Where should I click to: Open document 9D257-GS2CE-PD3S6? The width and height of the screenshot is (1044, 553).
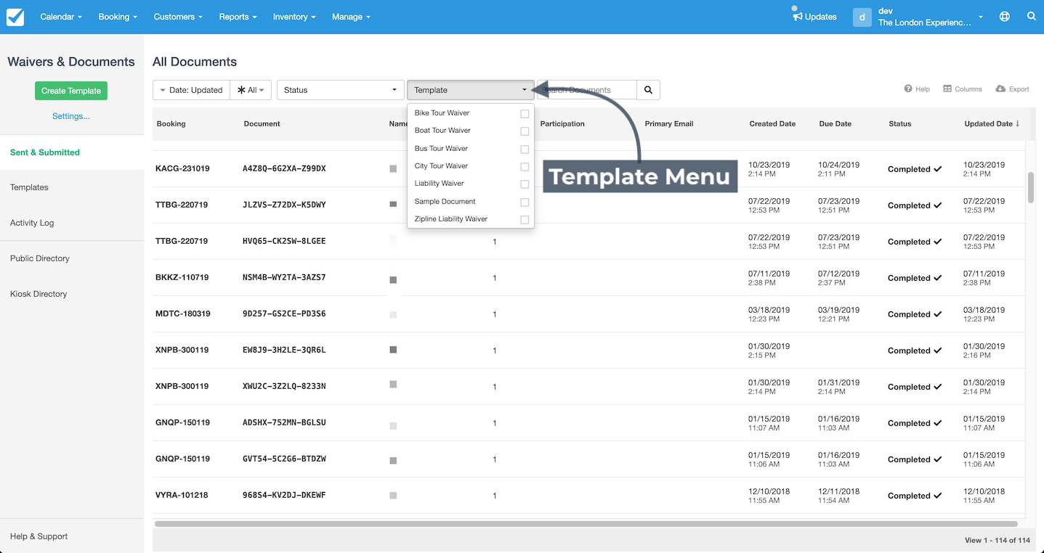[284, 314]
